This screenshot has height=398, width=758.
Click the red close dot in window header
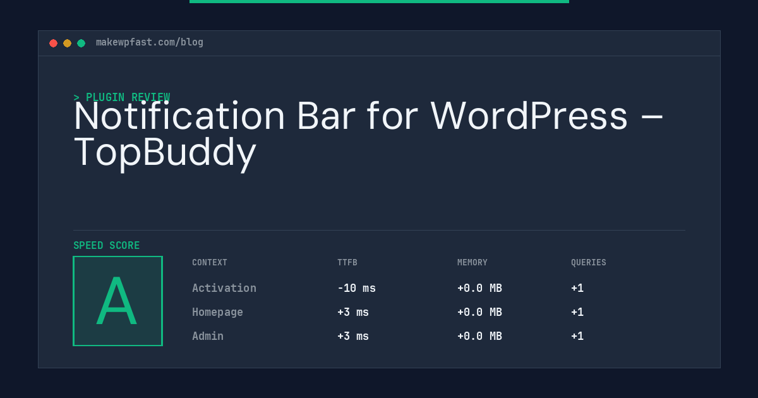[x=53, y=43]
